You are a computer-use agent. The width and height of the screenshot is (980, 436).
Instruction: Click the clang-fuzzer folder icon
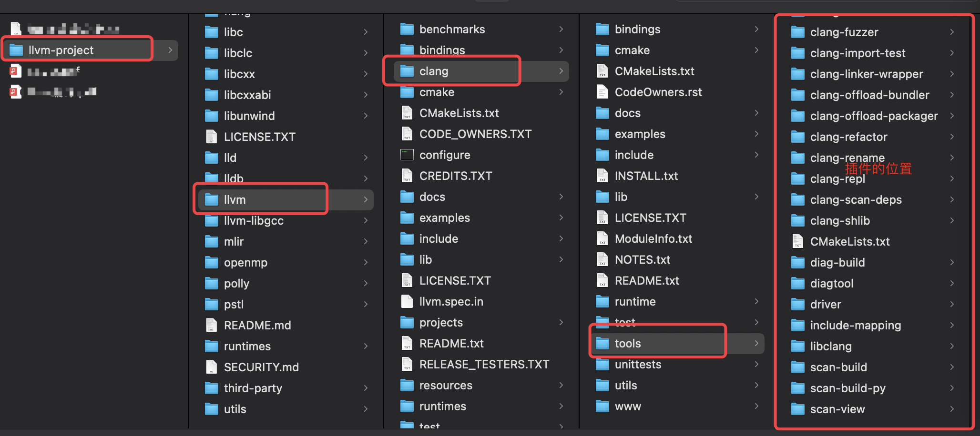click(797, 32)
